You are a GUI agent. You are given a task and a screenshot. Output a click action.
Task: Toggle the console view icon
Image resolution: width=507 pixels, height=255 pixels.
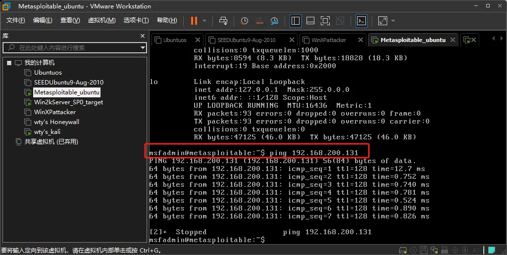(361, 21)
